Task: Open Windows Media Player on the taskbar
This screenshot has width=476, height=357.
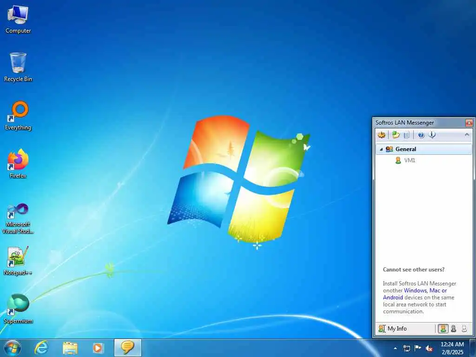Action: [98, 348]
